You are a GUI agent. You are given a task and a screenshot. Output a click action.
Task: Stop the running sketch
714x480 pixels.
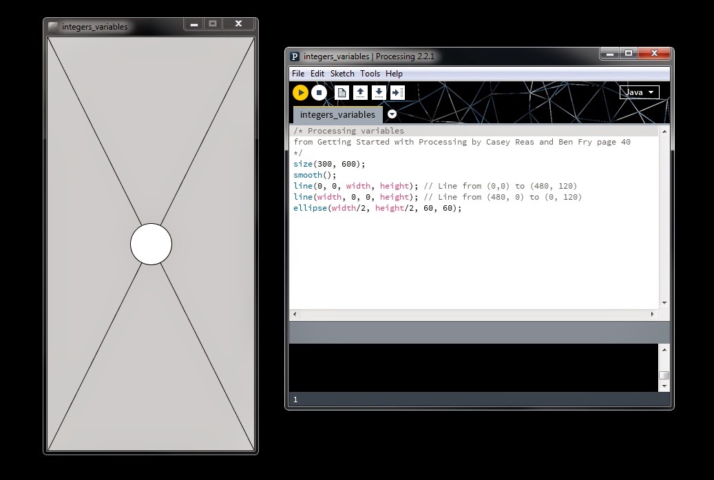tap(319, 93)
